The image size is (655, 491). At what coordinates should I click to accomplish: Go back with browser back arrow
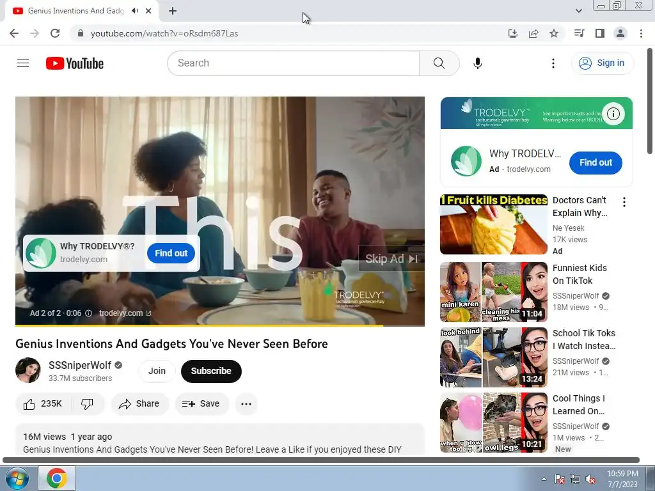[x=14, y=33]
